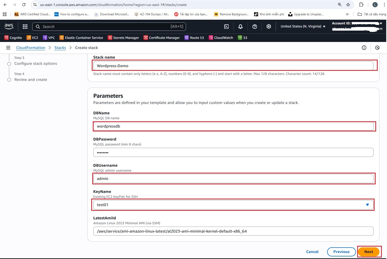Toggle the side navigation hamburger menu
The width and height of the screenshot is (387, 259).
8,48
